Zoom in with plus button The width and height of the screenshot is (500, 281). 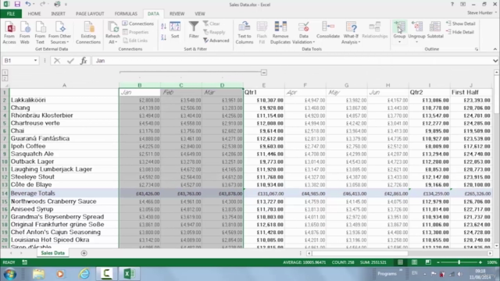click(x=480, y=262)
